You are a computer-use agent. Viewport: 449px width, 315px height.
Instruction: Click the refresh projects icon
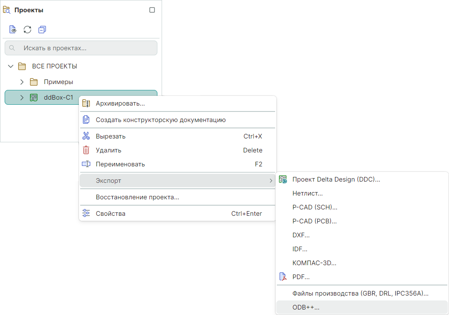point(27,30)
